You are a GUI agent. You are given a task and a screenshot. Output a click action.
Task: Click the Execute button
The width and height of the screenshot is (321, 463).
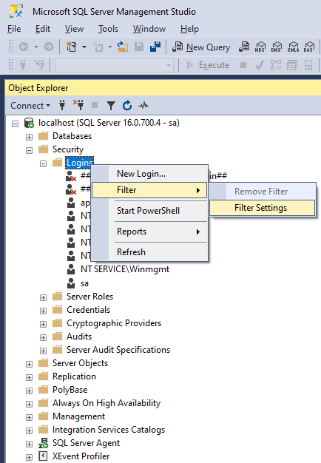point(208,65)
